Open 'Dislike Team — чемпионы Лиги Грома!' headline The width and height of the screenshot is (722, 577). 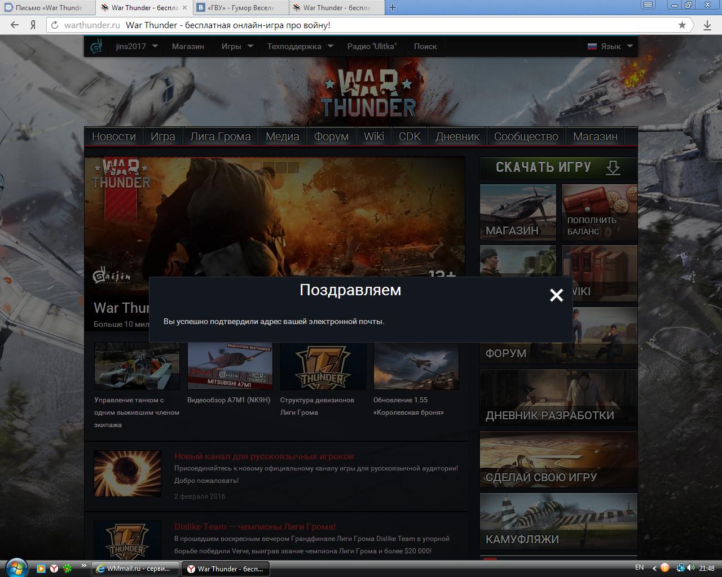click(x=255, y=527)
